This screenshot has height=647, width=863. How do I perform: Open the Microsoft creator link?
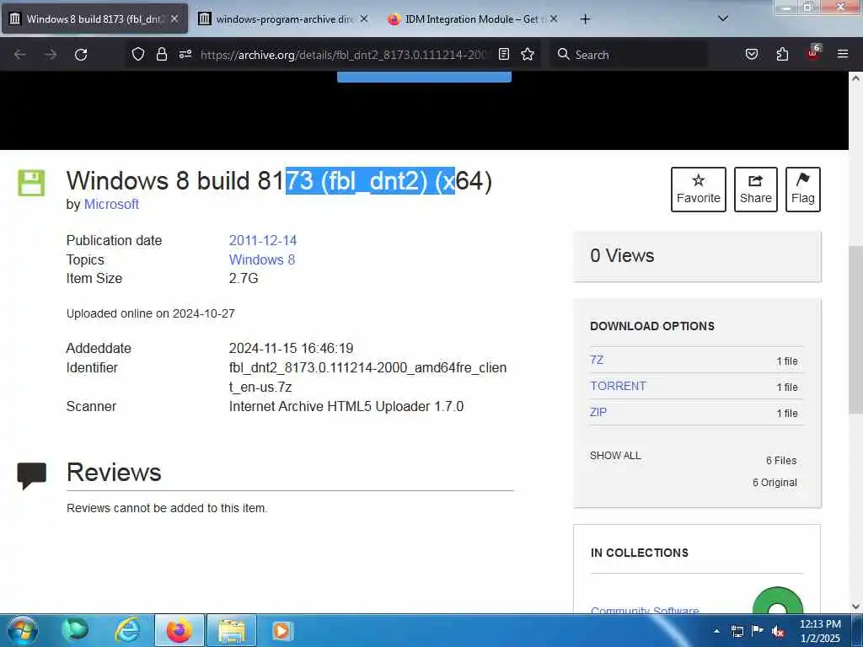111,204
